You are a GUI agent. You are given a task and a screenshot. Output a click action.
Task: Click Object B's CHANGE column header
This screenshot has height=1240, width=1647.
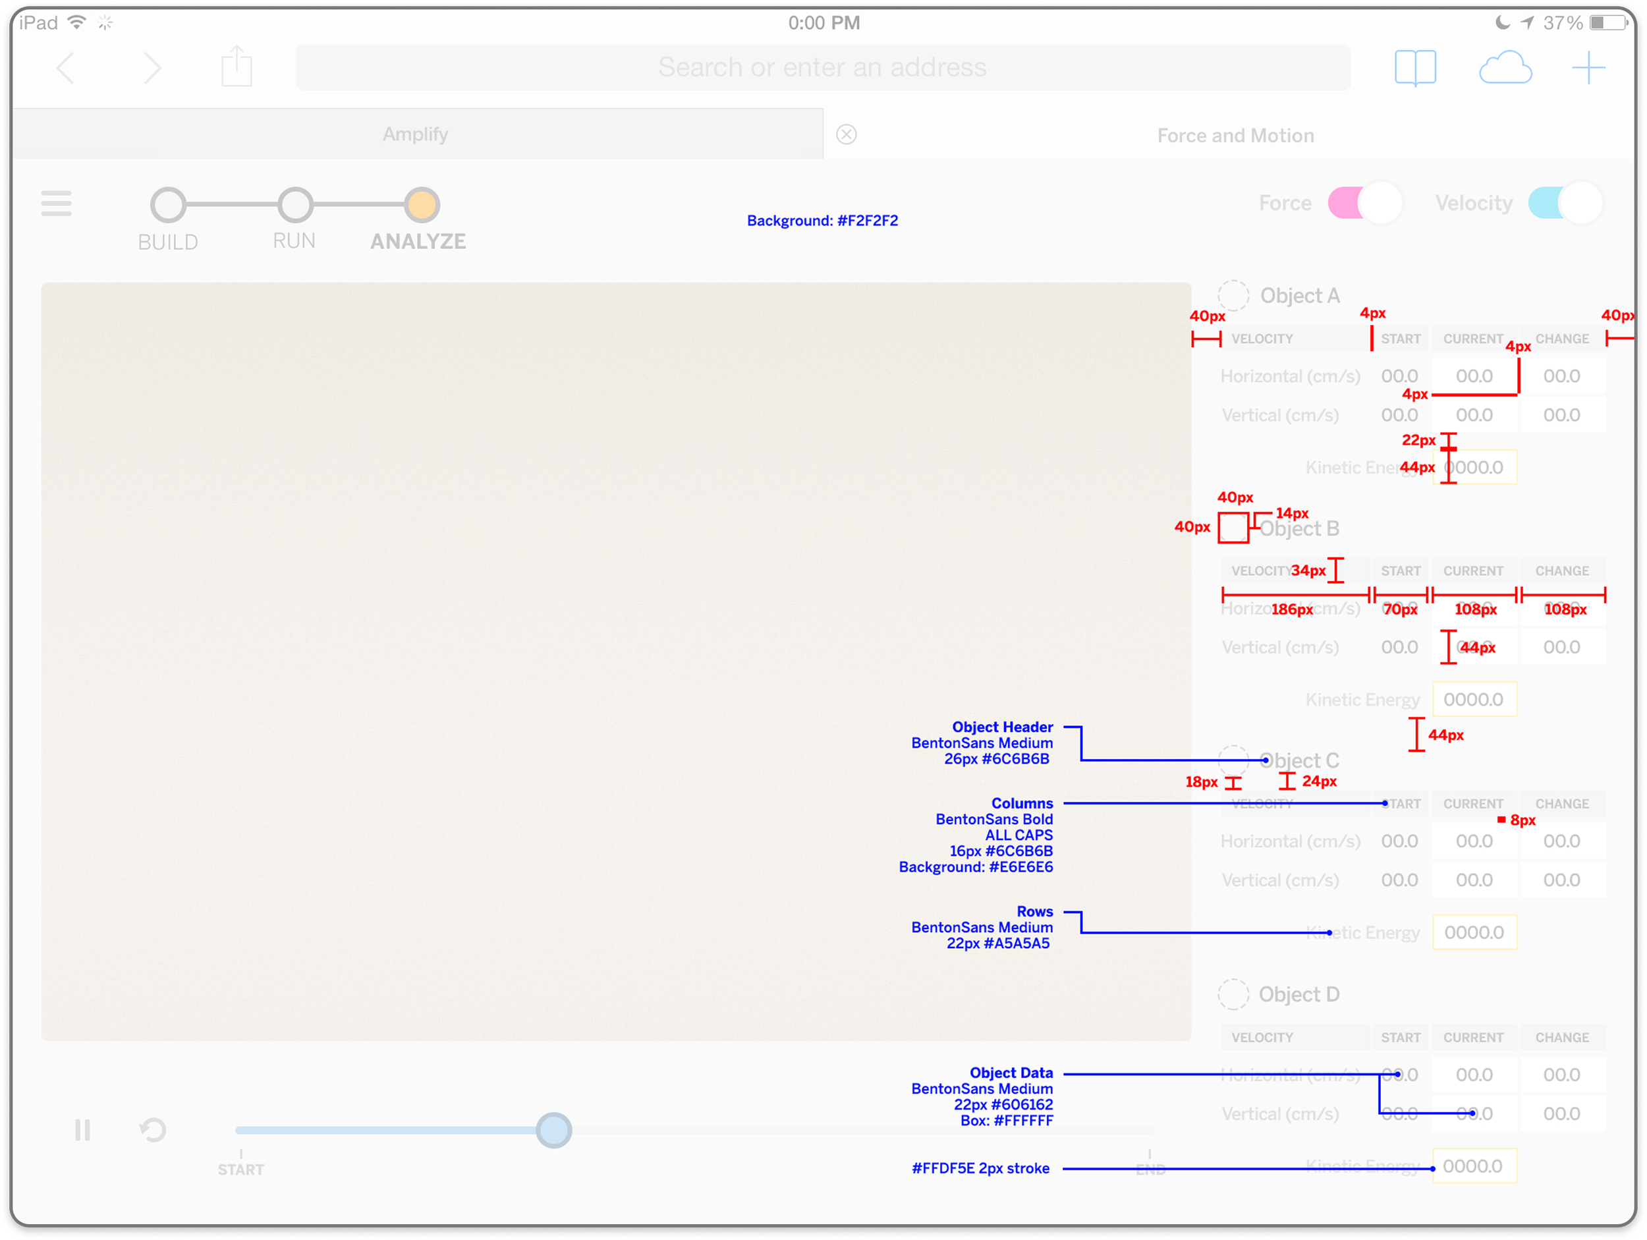(1562, 571)
